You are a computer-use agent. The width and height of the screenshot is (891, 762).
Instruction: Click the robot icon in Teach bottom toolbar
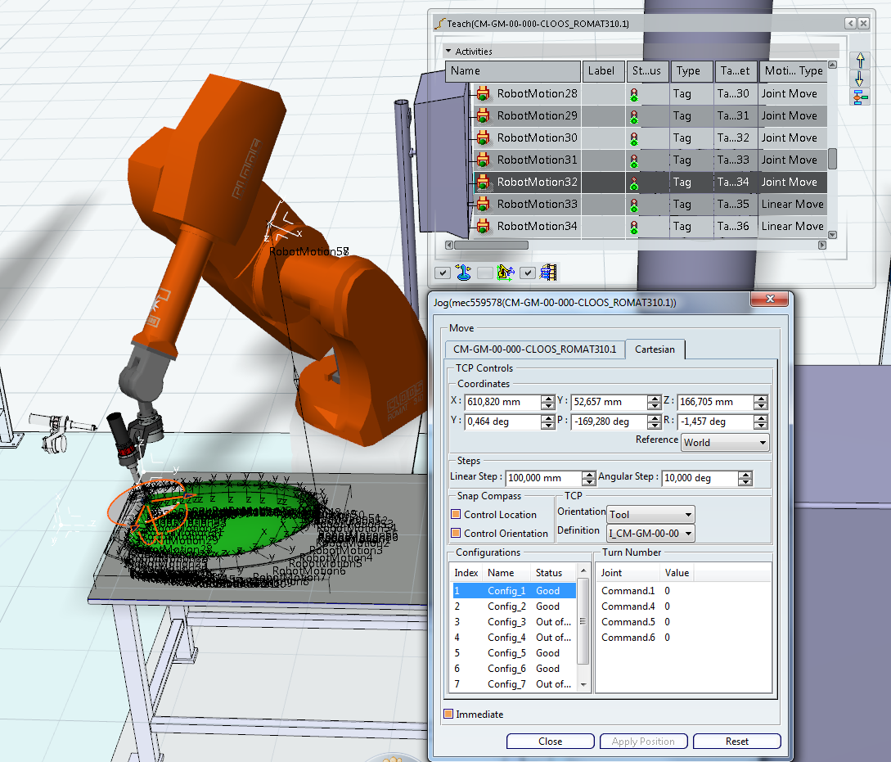point(506,272)
